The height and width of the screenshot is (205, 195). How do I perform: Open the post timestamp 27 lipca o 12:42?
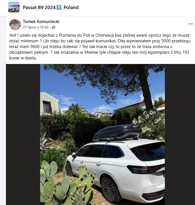click(36, 27)
